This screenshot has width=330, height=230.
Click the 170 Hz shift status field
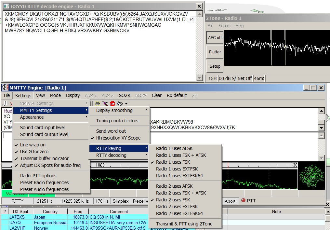click(102, 201)
